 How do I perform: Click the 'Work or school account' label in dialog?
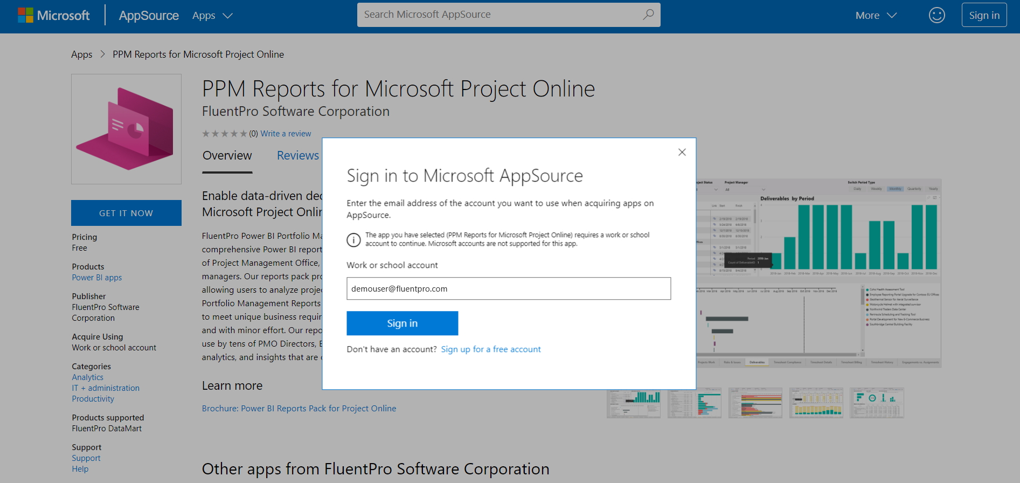coord(392,265)
